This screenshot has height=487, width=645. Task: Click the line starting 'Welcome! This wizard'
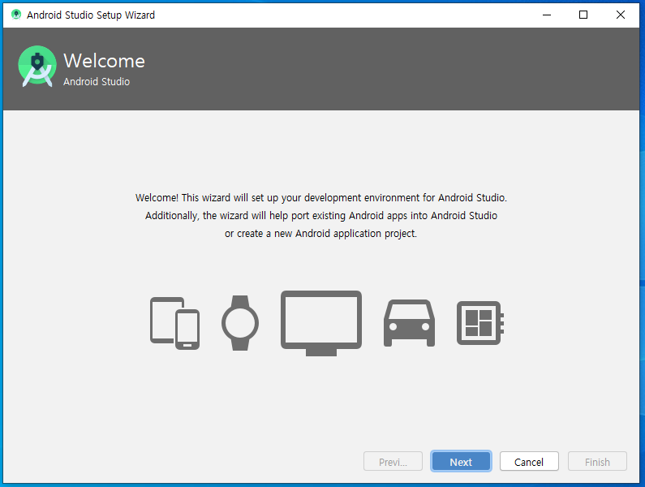(321, 197)
